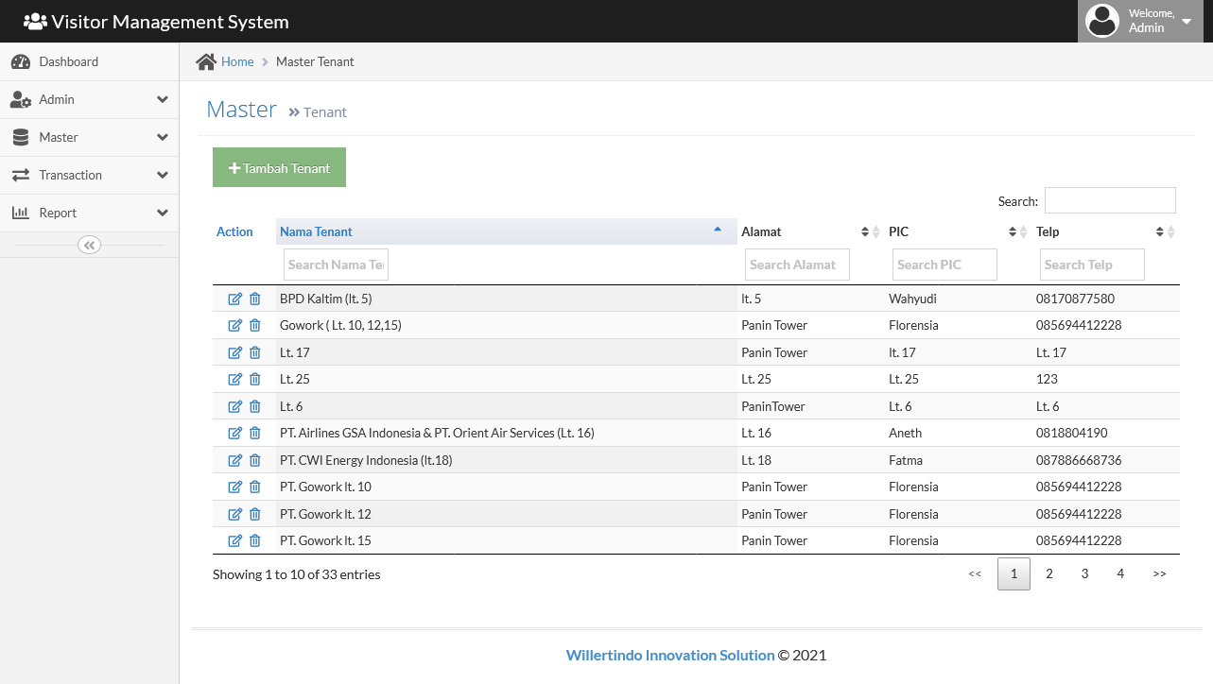Delete PT. CWI Energy Indonesia tenant
This screenshot has width=1213, height=684.
click(255, 460)
